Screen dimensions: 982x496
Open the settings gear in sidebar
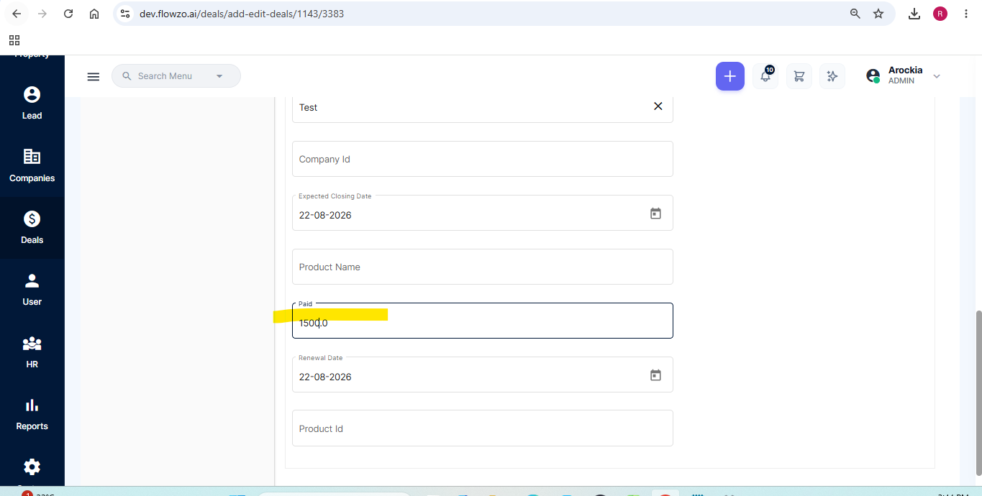tap(32, 467)
